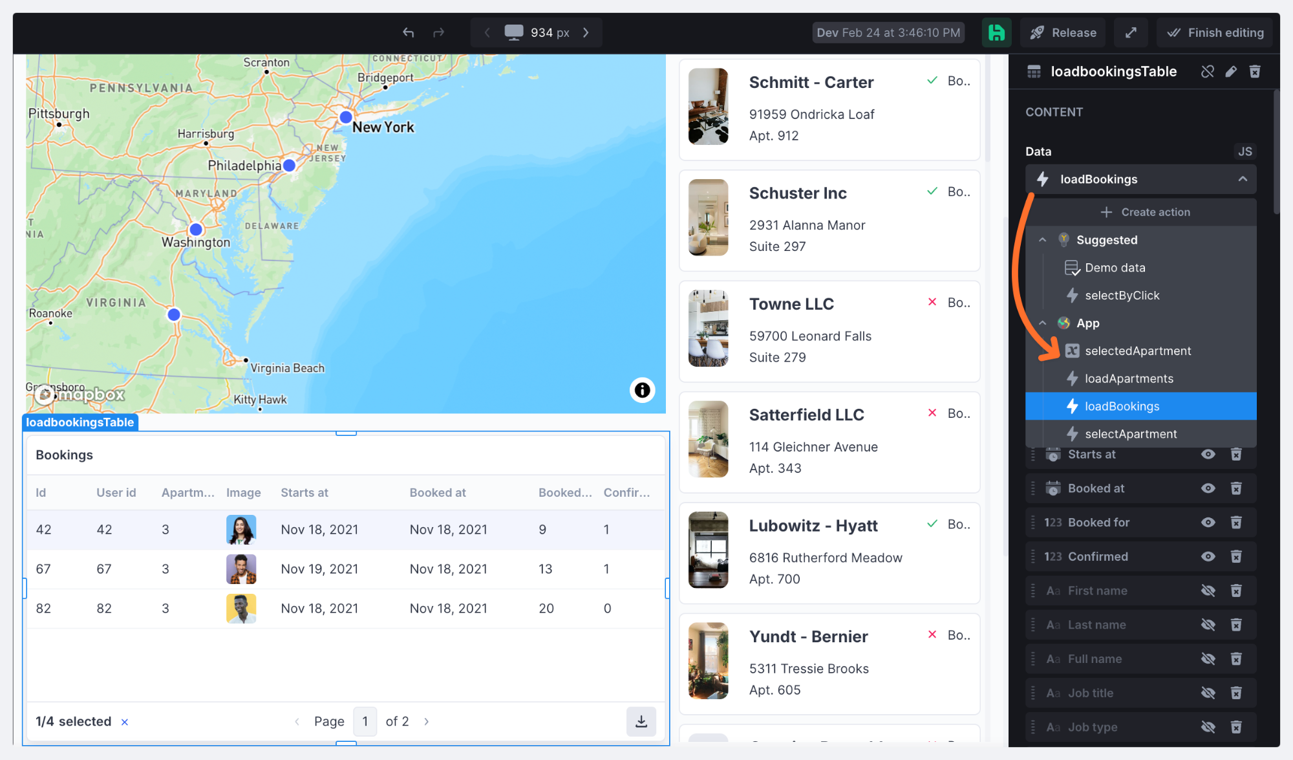The width and height of the screenshot is (1293, 760).
Task: Show the hidden Job type column
Action: pyautogui.click(x=1208, y=728)
